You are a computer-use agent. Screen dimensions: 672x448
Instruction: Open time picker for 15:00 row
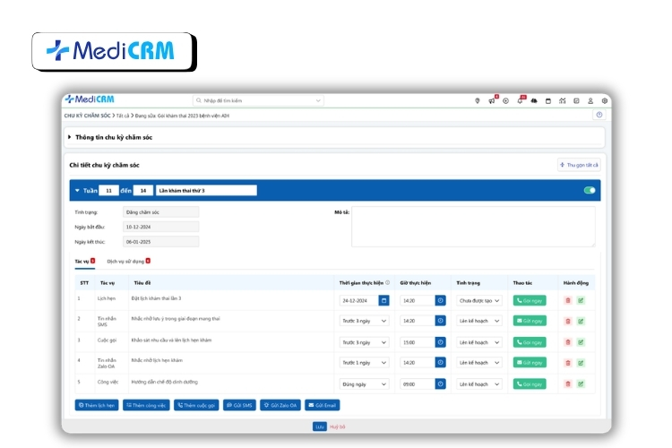click(x=440, y=342)
